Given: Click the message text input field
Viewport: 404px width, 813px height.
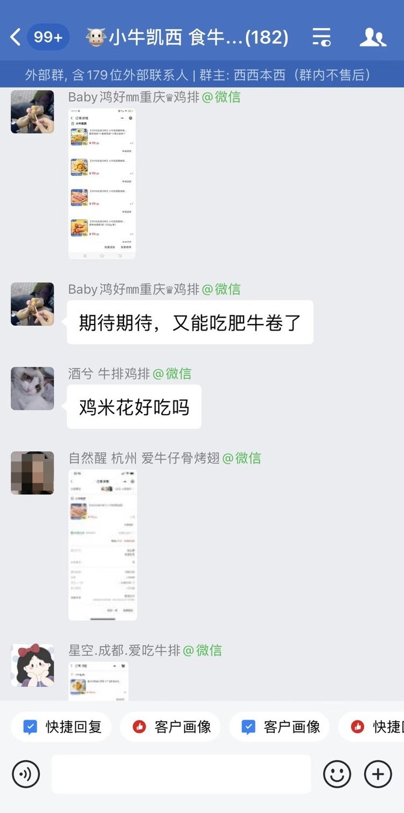Looking at the screenshot, I should pos(182,774).
